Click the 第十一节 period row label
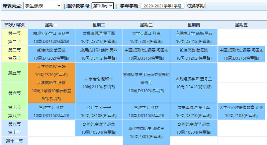Screen dimensions: 267x145 pos(14,141)
